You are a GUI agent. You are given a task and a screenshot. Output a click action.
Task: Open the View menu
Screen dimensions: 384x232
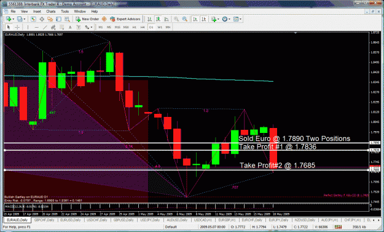tap(24, 11)
